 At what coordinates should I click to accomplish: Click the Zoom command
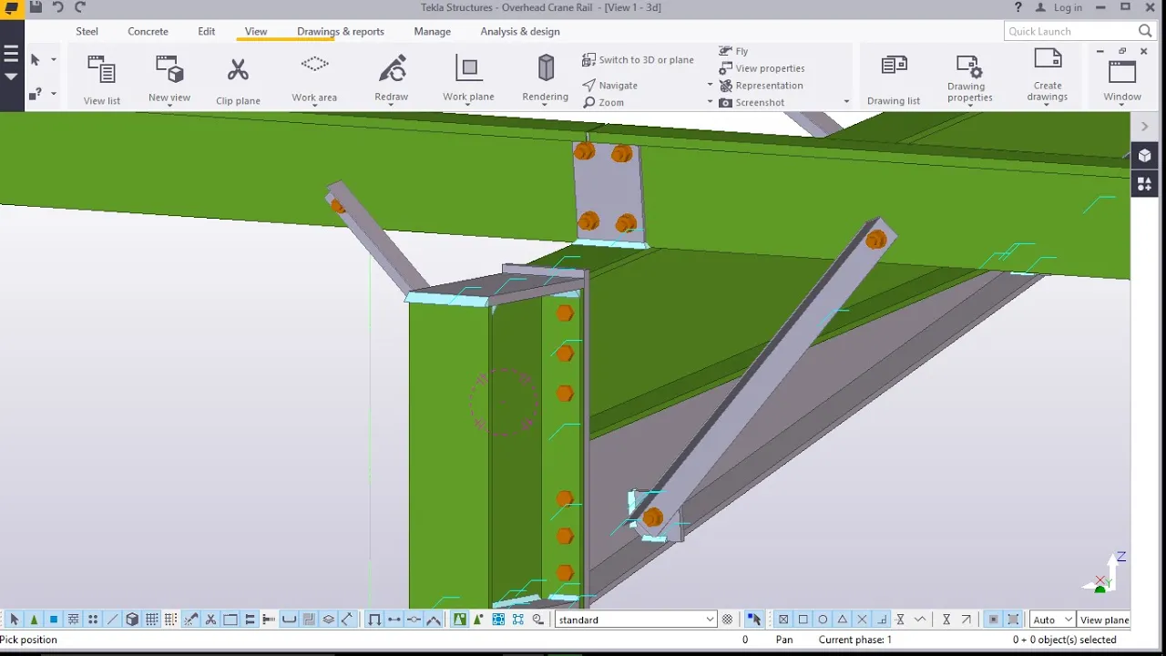[x=603, y=102]
